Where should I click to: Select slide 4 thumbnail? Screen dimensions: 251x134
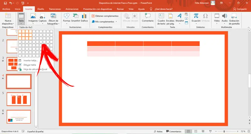point(19,82)
